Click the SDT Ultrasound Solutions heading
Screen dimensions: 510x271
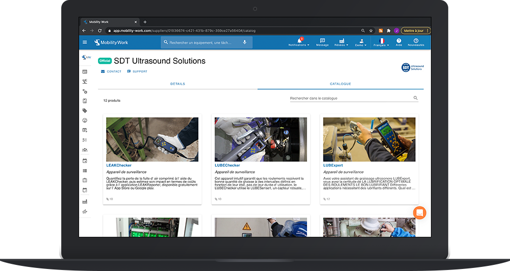[x=160, y=61]
